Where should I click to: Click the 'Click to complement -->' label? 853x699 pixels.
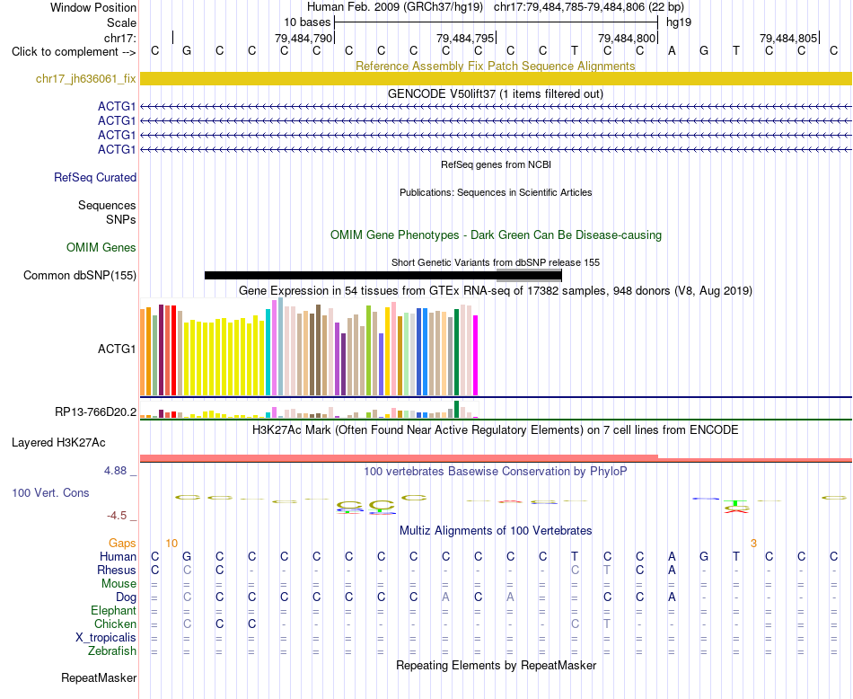click(x=74, y=52)
